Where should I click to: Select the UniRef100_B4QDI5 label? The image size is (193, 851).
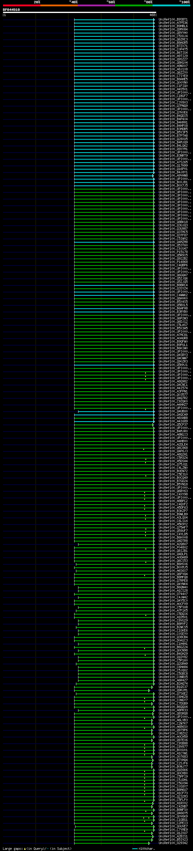173,116
